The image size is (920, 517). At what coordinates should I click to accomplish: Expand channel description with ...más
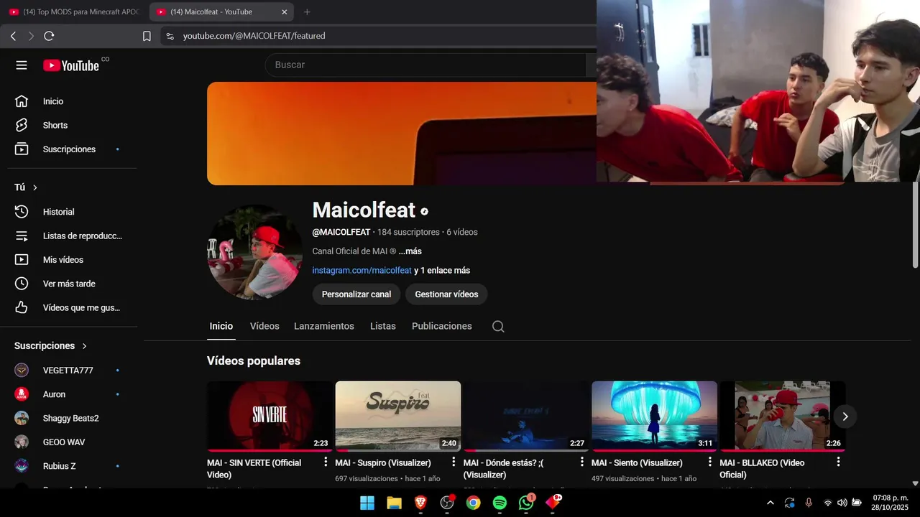tap(410, 251)
